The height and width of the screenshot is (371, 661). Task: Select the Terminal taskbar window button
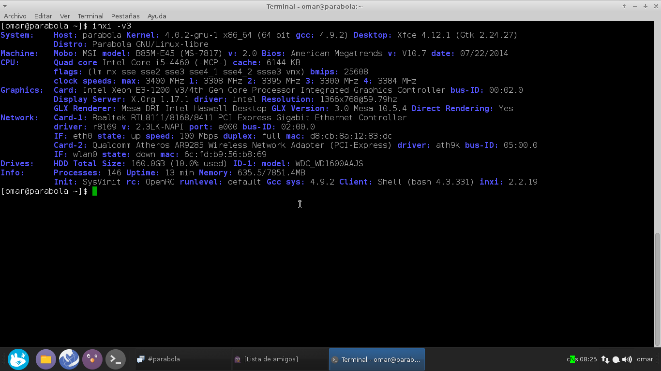pyautogui.click(x=377, y=359)
